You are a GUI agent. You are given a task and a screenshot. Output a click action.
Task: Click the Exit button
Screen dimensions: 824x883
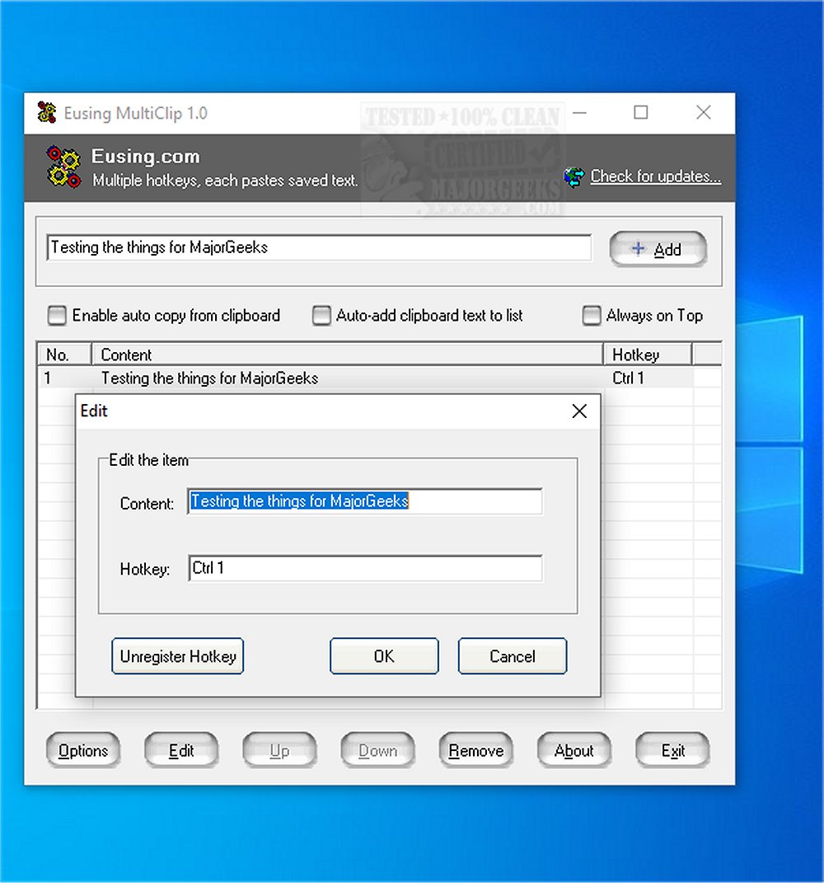point(672,750)
